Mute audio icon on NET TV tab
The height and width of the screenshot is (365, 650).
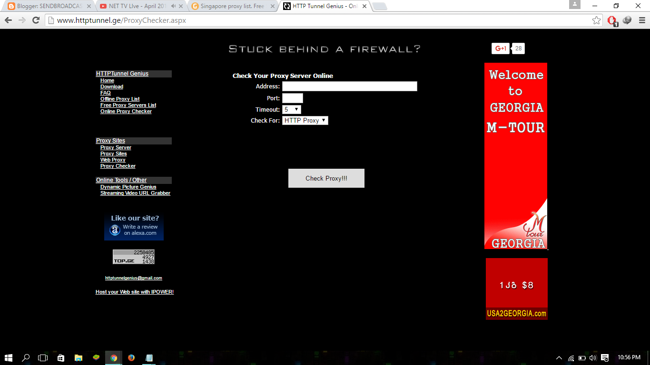coord(173,6)
